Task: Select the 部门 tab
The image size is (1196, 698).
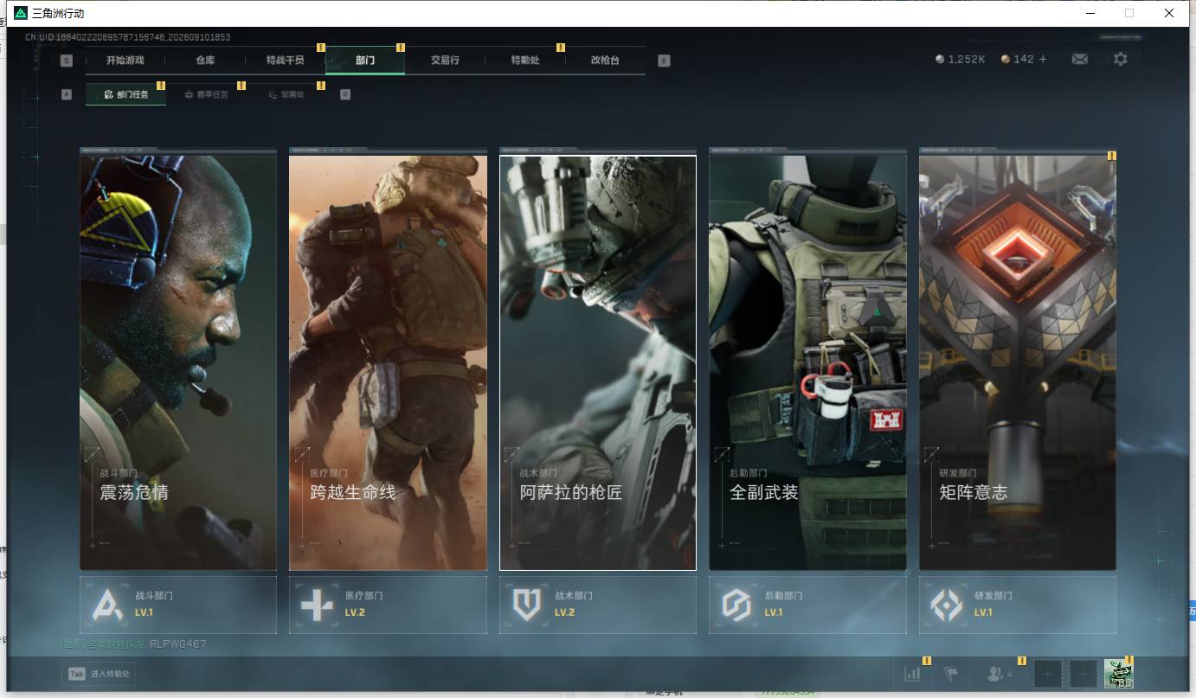Action: (x=365, y=61)
